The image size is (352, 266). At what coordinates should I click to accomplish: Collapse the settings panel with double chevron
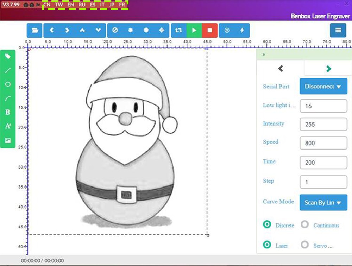pos(264,55)
